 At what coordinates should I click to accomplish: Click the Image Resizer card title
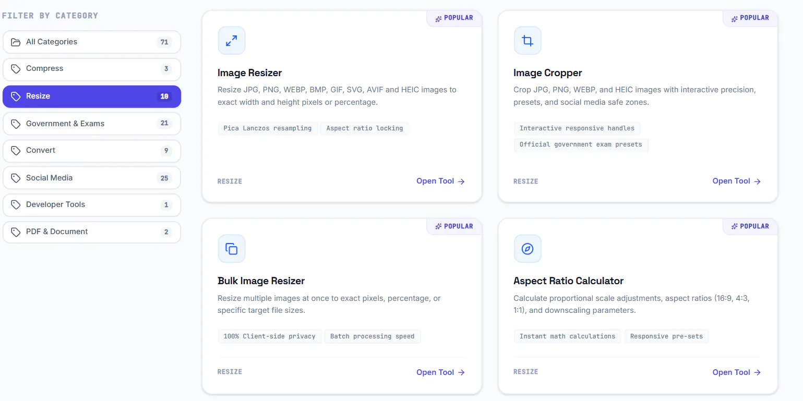point(249,73)
